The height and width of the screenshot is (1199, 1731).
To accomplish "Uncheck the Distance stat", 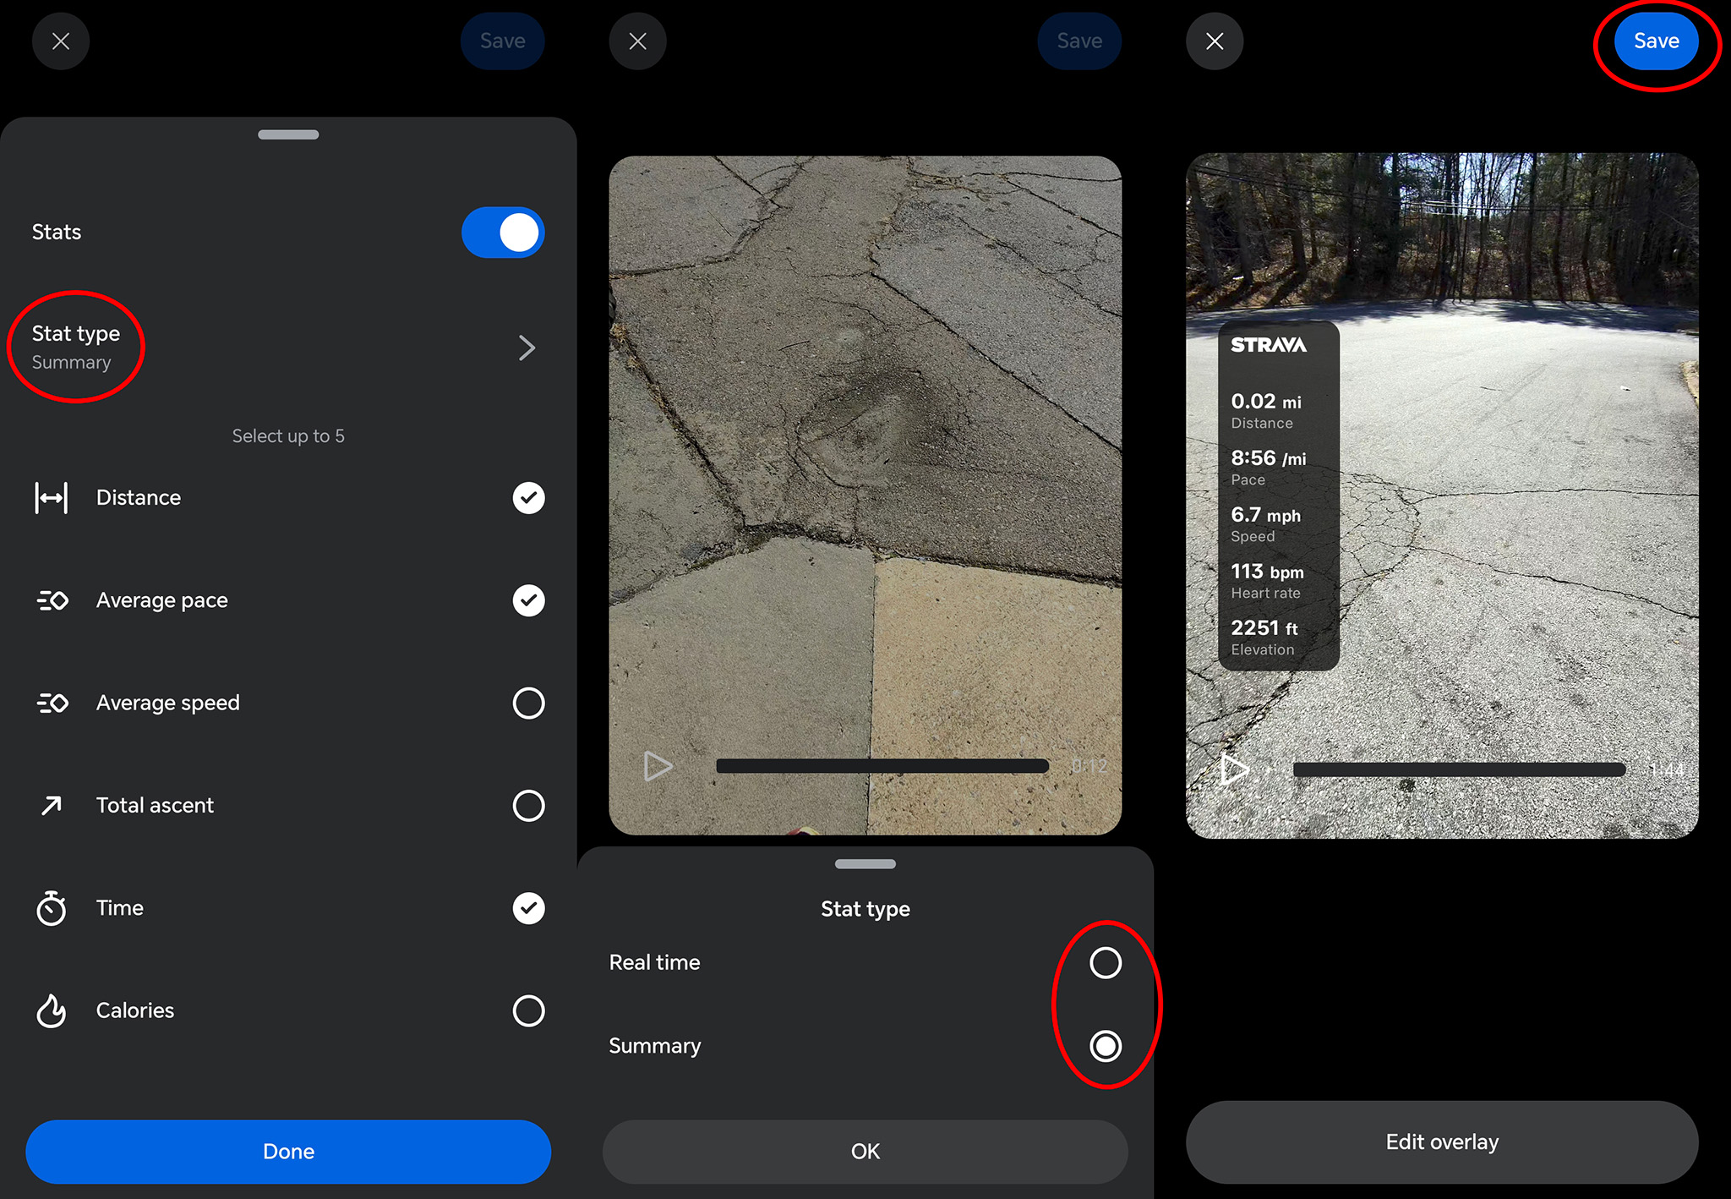I will click(x=528, y=498).
